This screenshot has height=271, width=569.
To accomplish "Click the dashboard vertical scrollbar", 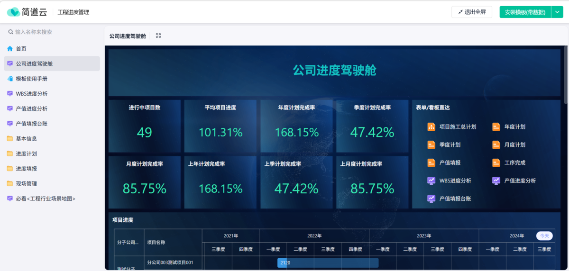I will 566,75.
